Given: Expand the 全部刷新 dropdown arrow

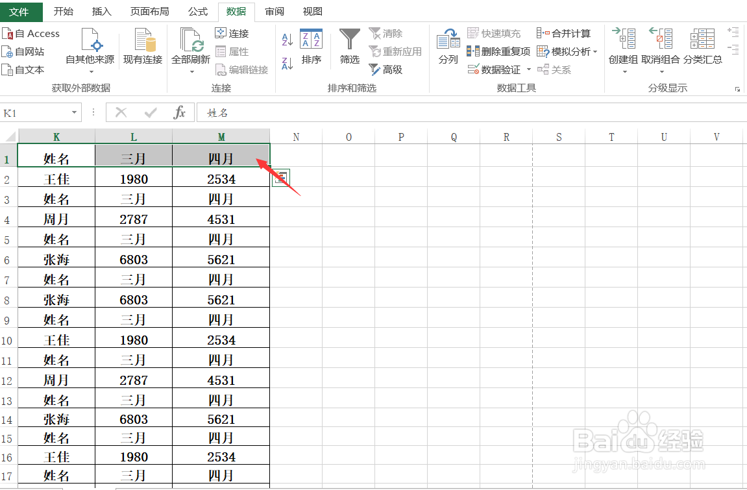Looking at the screenshot, I should (x=191, y=72).
